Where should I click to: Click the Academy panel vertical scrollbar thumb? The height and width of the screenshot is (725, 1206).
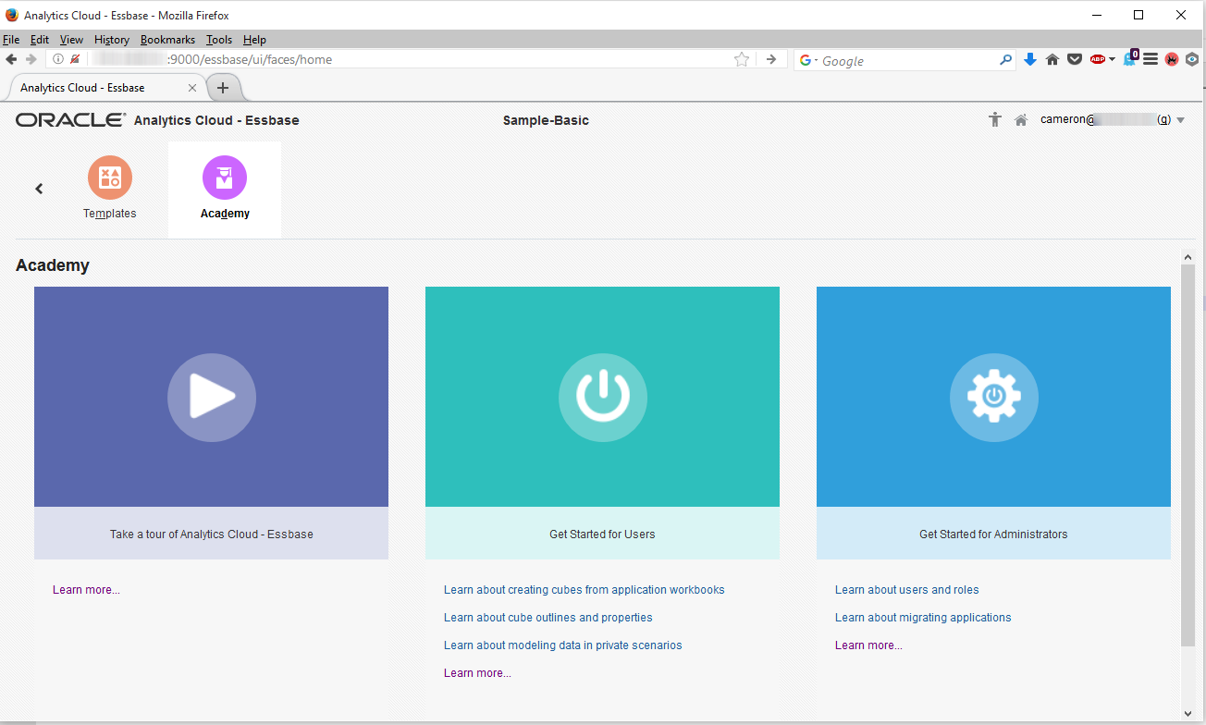point(1188,455)
